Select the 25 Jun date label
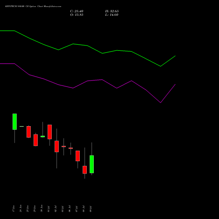 pyautogui.click(x=28, y=208)
